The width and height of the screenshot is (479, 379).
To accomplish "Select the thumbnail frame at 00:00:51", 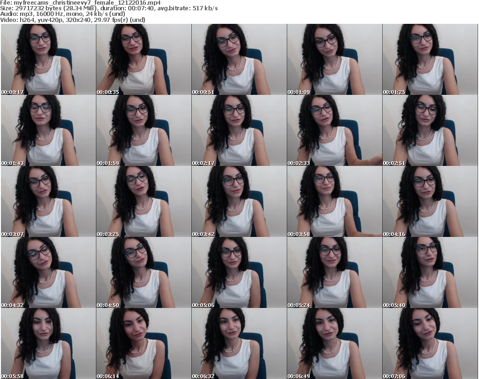I will tap(239, 59).
